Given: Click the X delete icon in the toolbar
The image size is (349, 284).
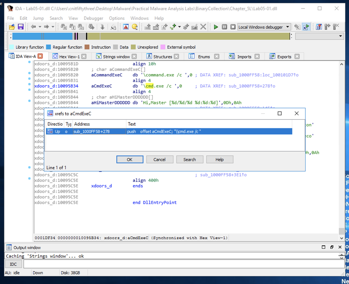Looking at the screenshot, I should tap(203, 27).
